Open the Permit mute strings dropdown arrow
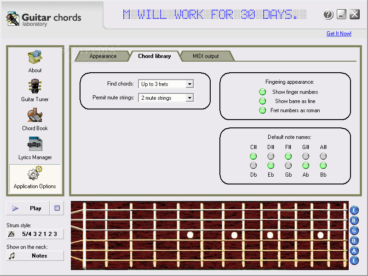The width and height of the screenshot is (368, 276). [190, 98]
